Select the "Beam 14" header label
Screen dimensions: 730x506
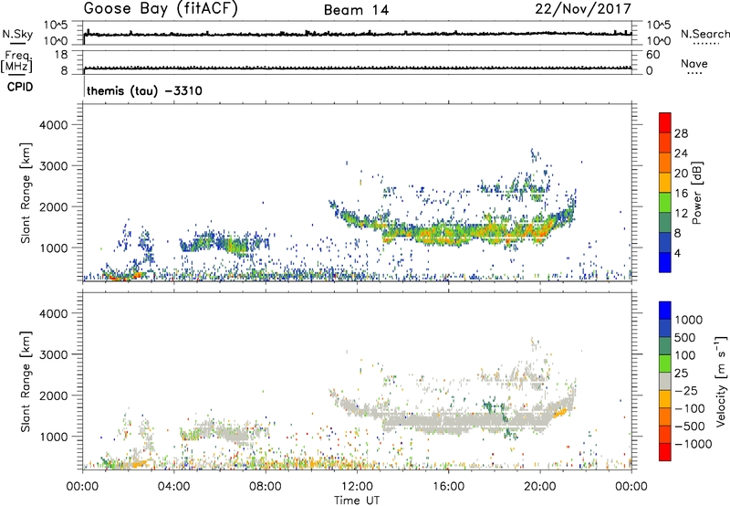point(356,10)
